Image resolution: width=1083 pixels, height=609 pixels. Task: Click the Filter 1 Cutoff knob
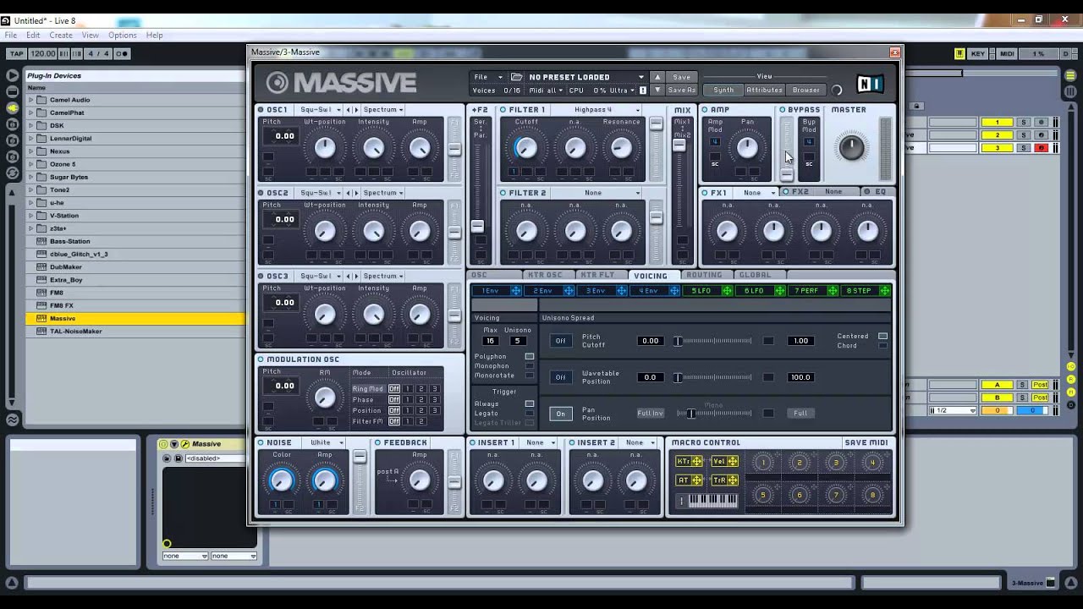[x=525, y=148]
